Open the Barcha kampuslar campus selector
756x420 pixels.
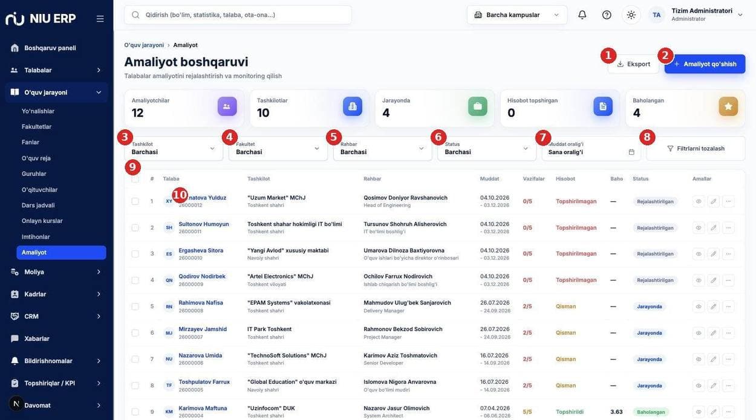point(517,15)
